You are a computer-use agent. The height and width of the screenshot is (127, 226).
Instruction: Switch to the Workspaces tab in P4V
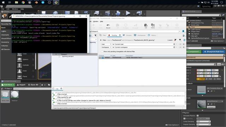140,35
